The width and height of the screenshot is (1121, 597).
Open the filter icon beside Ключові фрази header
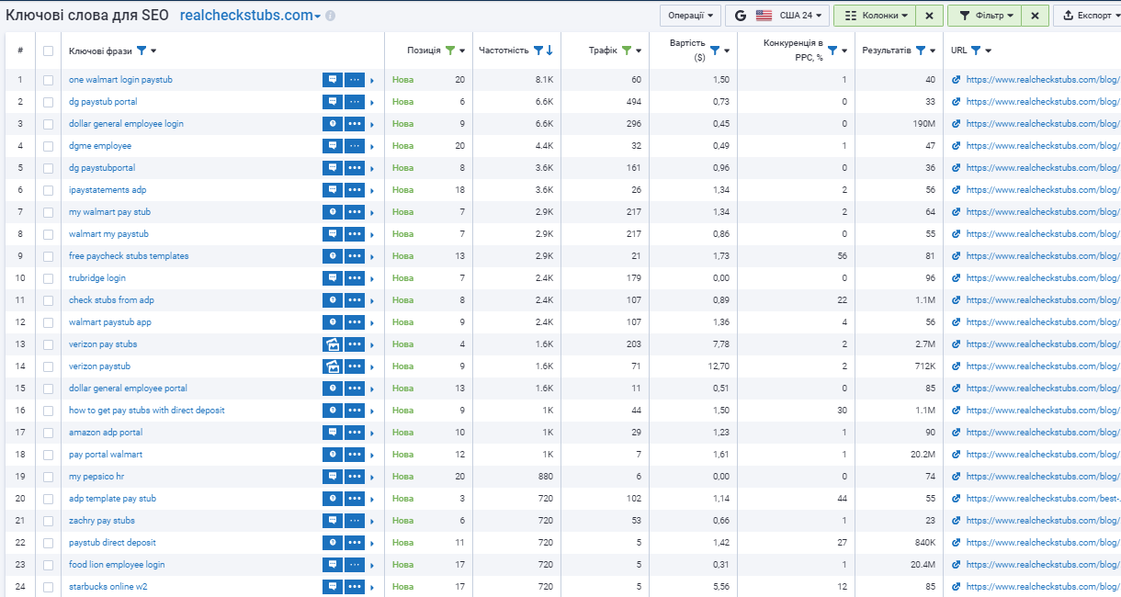(142, 51)
